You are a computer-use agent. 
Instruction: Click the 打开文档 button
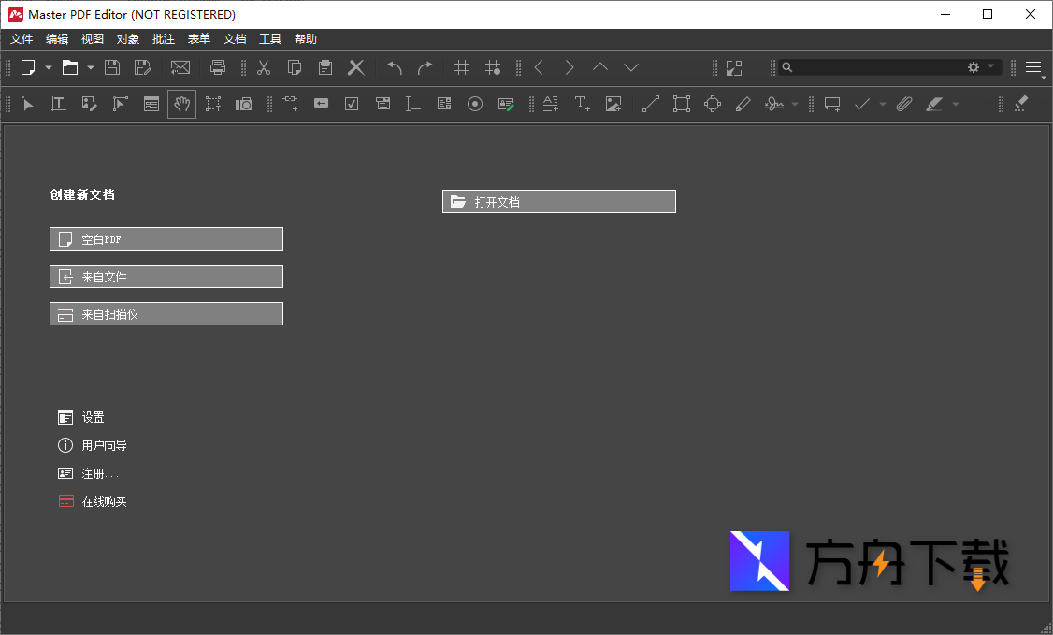click(558, 201)
